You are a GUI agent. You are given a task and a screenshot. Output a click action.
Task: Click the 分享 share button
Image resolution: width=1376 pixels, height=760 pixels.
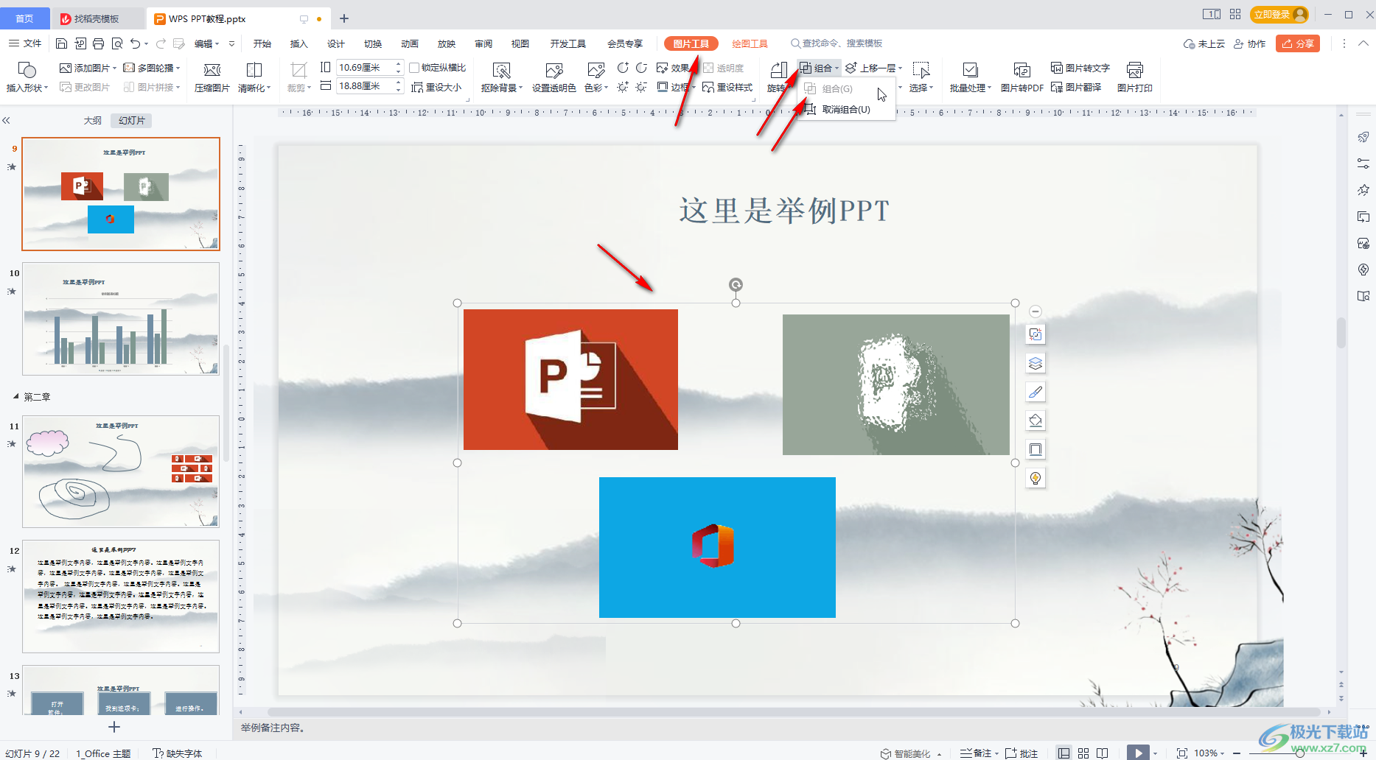tap(1298, 43)
